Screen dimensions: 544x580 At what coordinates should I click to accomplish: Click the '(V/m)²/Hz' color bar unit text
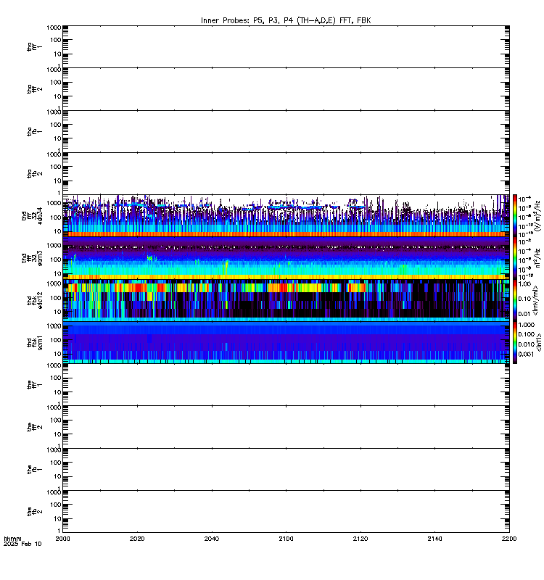click(x=537, y=215)
